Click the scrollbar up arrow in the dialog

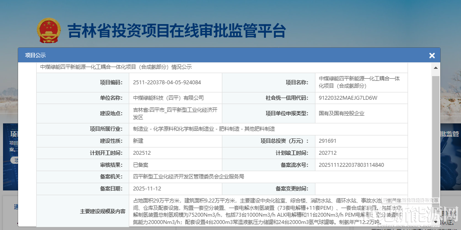point(436,68)
